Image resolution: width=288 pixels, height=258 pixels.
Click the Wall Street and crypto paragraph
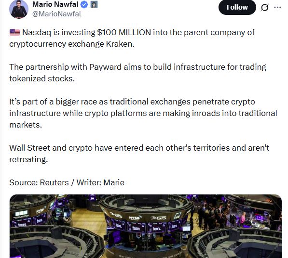[x=139, y=154]
